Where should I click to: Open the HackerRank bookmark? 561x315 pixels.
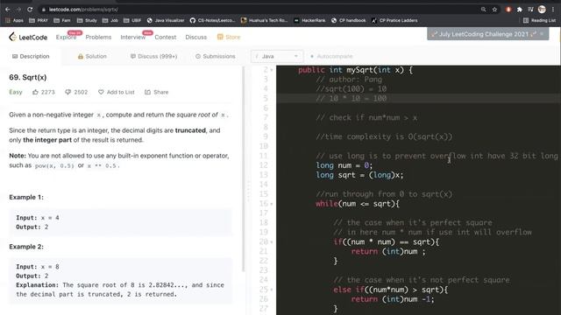click(309, 20)
